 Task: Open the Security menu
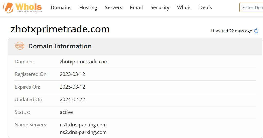[x=160, y=7]
